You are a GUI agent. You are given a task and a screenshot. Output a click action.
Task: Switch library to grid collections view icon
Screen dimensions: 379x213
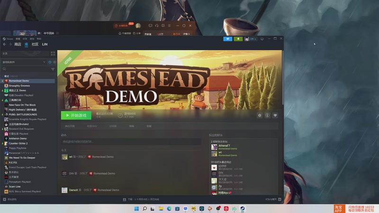coord(53,53)
